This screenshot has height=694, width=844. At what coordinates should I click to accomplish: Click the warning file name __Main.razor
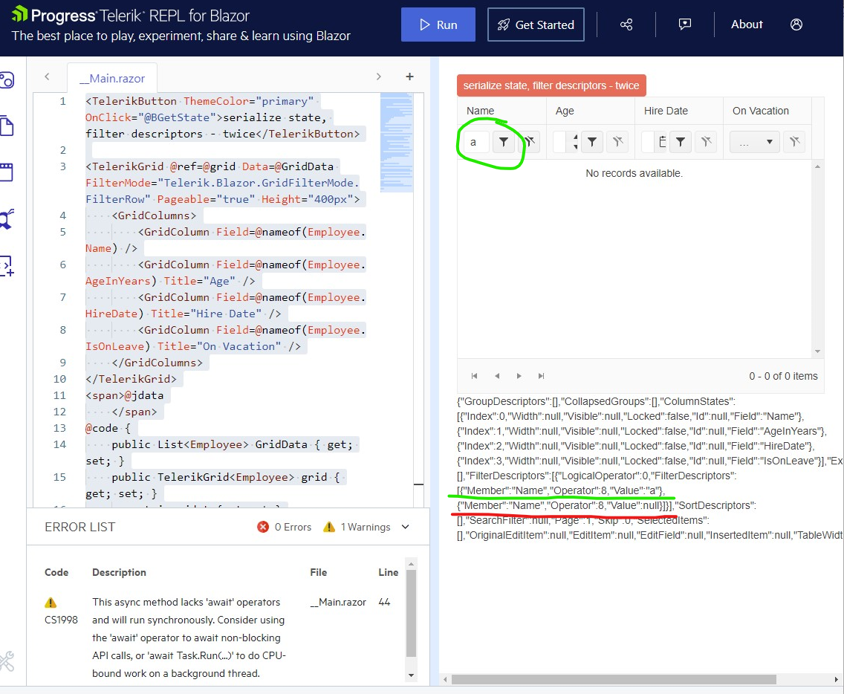(338, 602)
